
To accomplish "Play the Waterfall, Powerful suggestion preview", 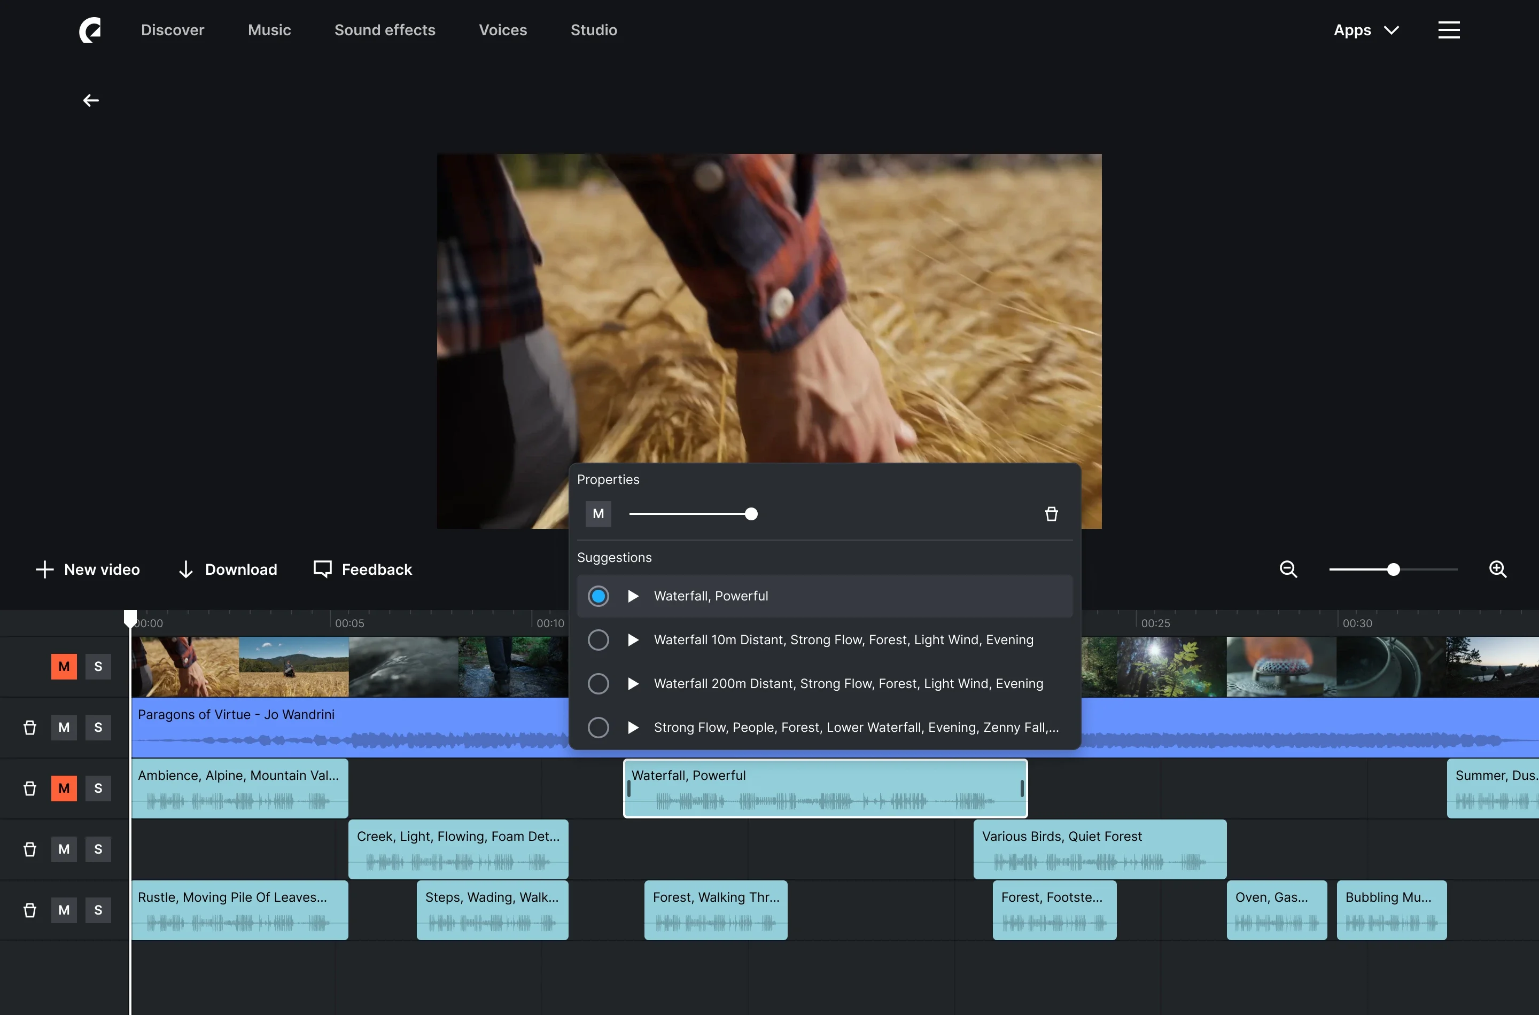I will click(633, 596).
